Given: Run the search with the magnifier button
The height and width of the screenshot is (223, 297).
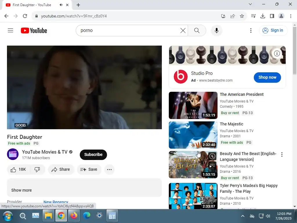Looking at the screenshot, I should pyautogui.click(x=197, y=30).
